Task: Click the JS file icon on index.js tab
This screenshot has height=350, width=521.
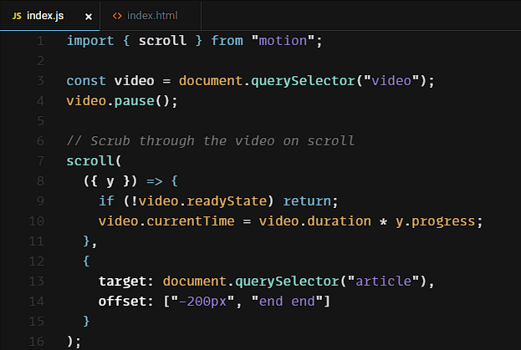Action: click(x=17, y=16)
